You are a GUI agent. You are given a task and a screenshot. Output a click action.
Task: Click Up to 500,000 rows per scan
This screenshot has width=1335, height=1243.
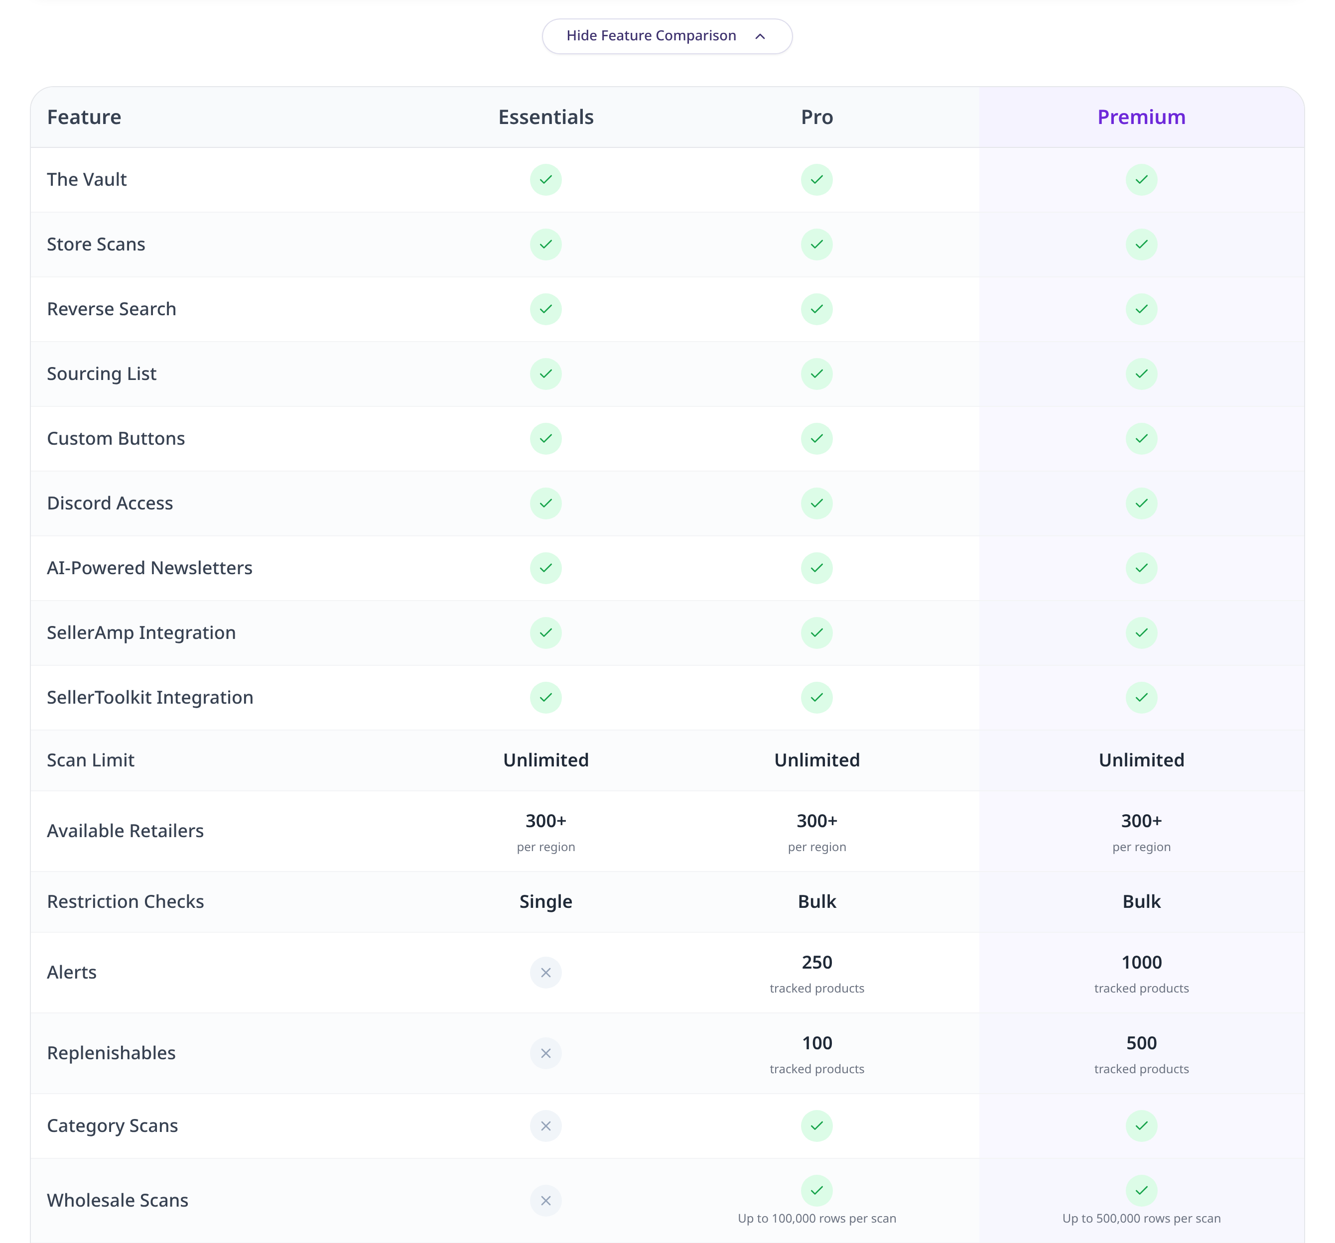1142,1219
